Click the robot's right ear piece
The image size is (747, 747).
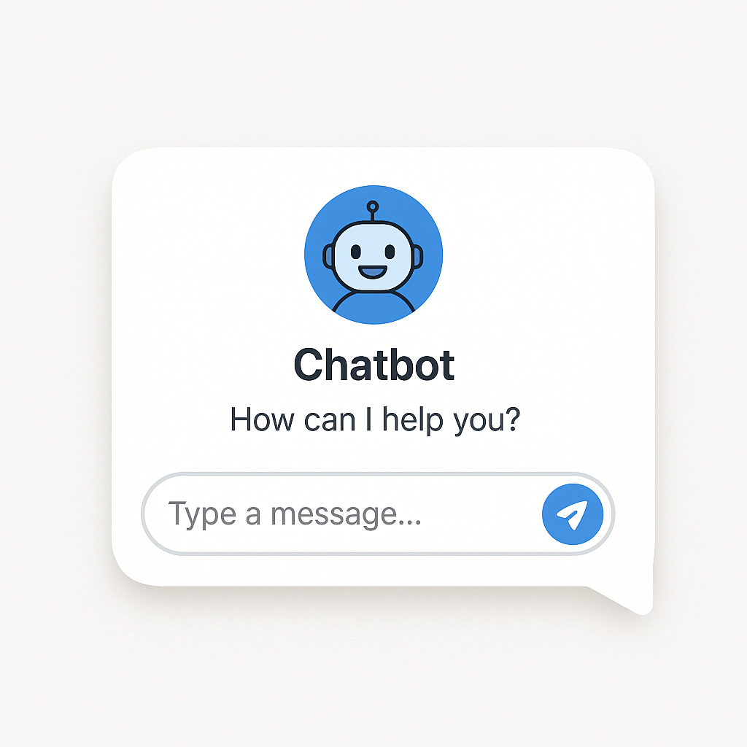(417, 257)
